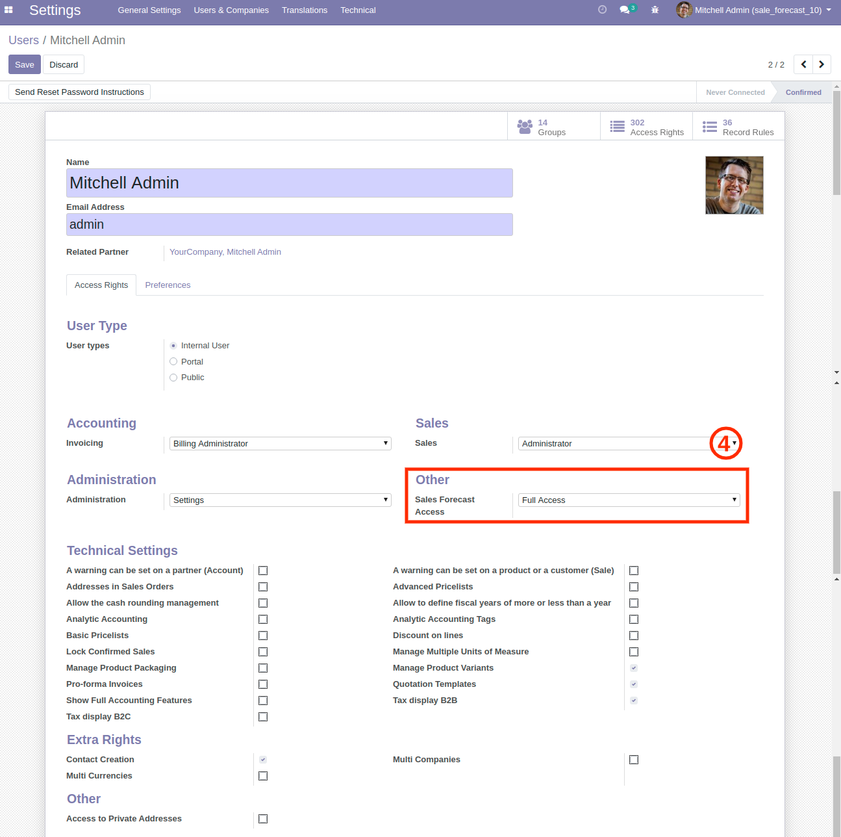Check the Multi Companies option

tap(634, 760)
